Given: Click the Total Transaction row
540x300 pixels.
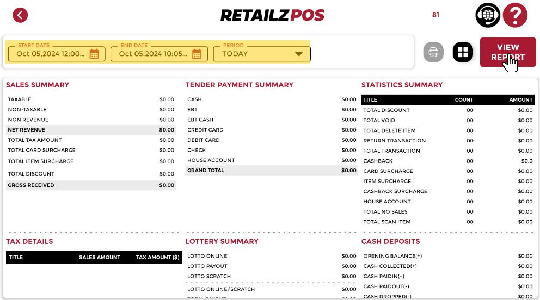Looking at the screenshot, I should [x=447, y=151].
